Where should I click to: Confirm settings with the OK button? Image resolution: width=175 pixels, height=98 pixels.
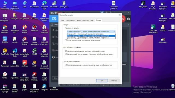click(x=102, y=81)
